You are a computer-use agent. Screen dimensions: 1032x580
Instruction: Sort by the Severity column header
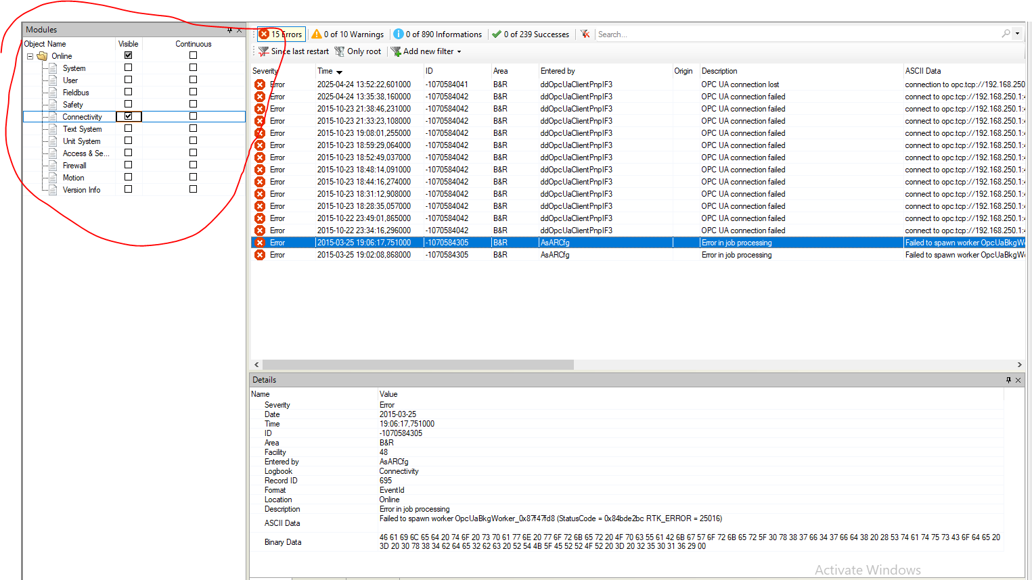(x=282, y=71)
